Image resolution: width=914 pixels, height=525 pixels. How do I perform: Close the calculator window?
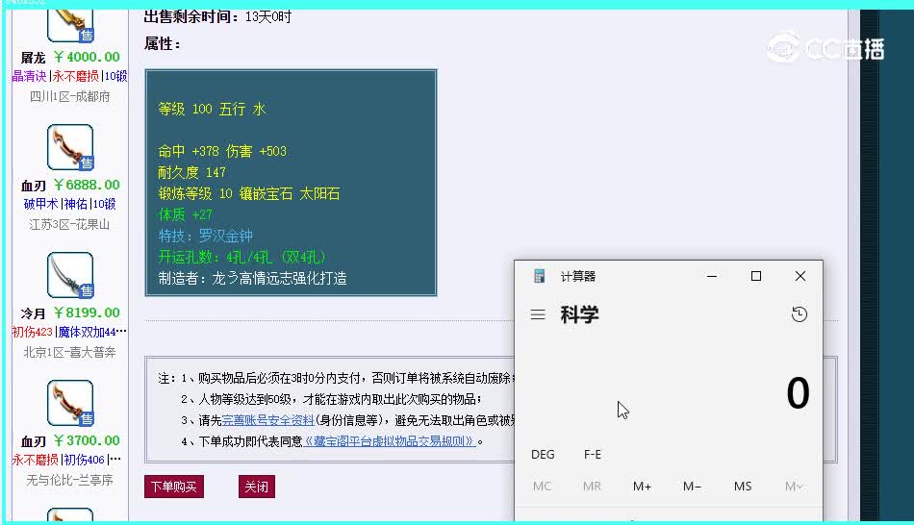(x=800, y=276)
